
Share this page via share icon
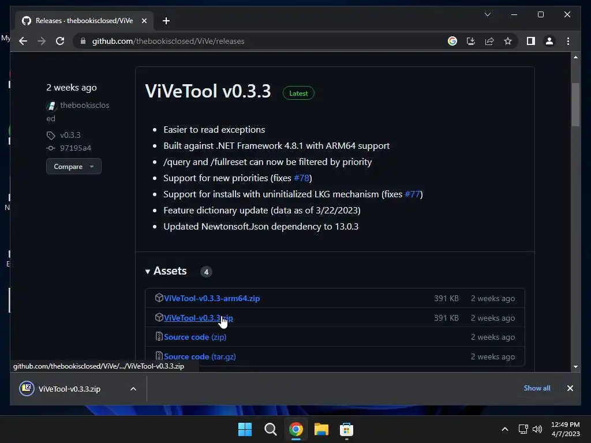pyautogui.click(x=489, y=41)
